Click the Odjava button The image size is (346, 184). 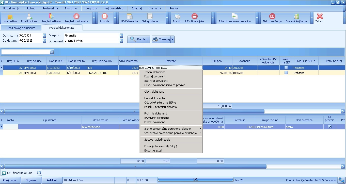click(30, 180)
